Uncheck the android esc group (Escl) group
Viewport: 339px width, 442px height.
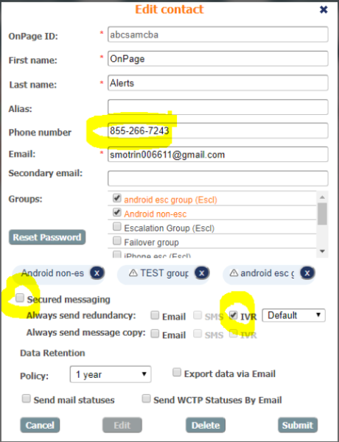pos(116,198)
